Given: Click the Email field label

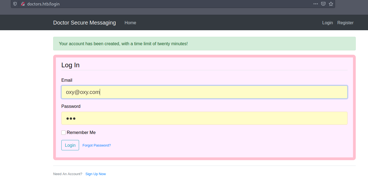Looking at the screenshot, I should (x=67, y=80).
